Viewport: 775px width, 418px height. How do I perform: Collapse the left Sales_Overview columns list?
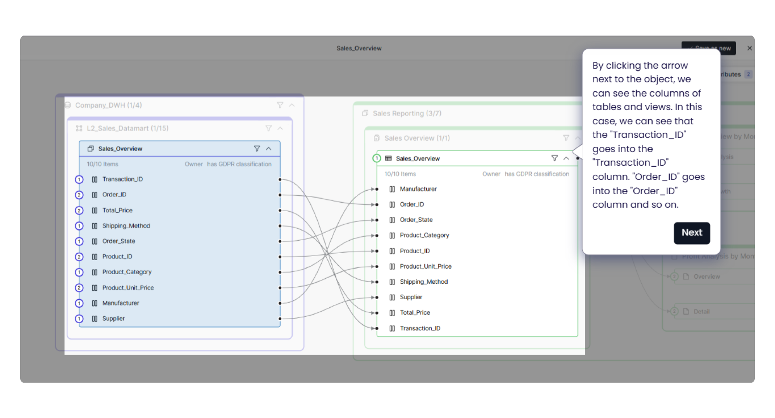pos(269,149)
